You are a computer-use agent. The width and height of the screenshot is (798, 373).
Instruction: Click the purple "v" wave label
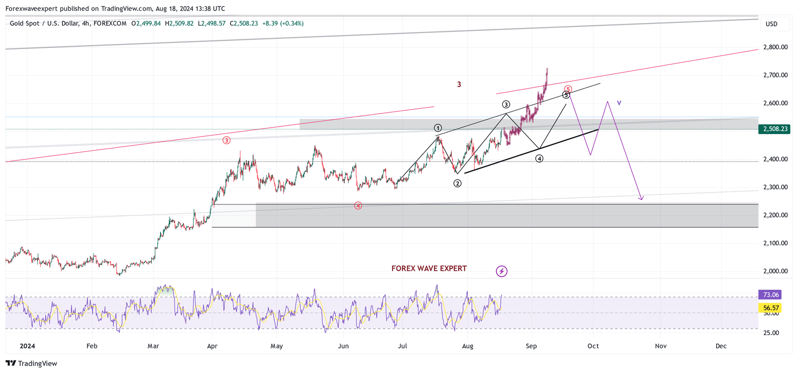619,103
